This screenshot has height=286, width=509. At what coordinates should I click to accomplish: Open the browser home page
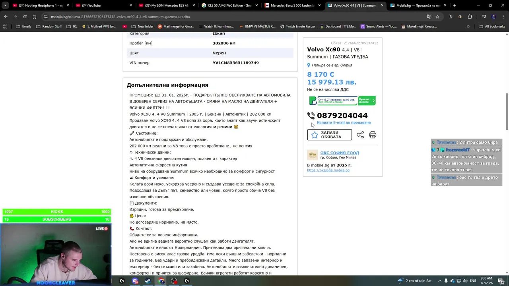[x=35, y=17]
